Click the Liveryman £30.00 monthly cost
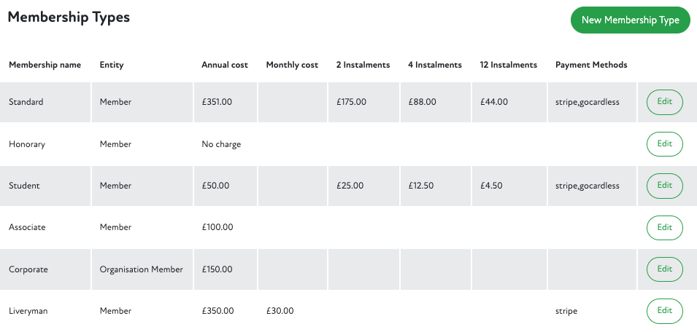Viewport: 697px width, 332px height. pyautogui.click(x=280, y=311)
